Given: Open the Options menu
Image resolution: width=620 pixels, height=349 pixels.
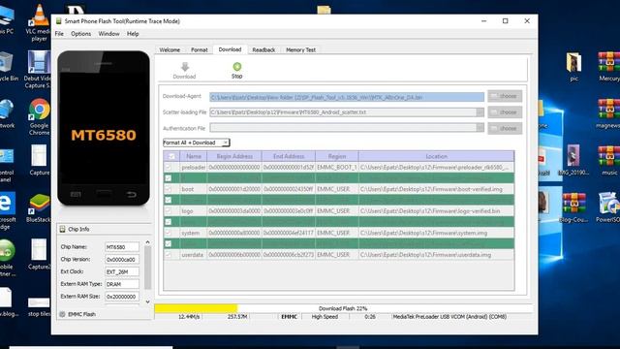Looking at the screenshot, I should (x=81, y=34).
